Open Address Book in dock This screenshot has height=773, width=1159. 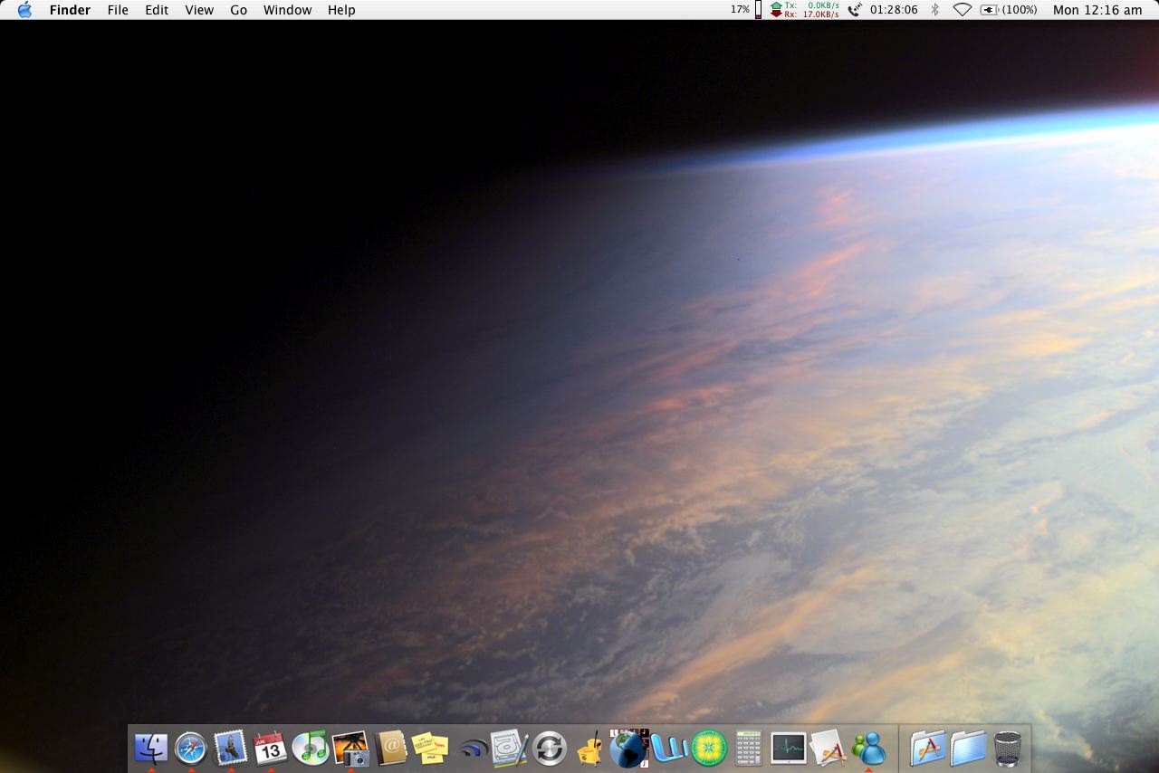coord(390,749)
